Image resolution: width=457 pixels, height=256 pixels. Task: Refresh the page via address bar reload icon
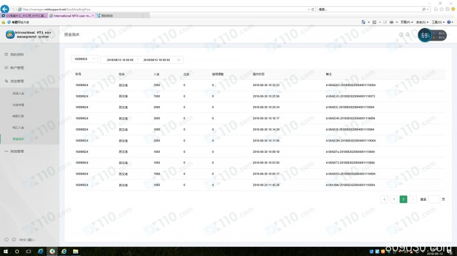[x=312, y=9]
